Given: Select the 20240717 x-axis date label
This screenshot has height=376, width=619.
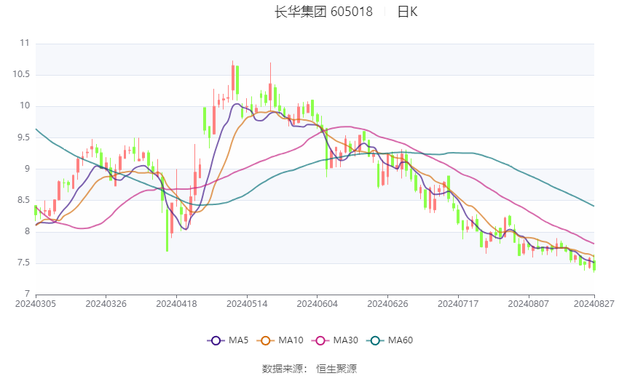Looking at the screenshot, I should click(x=458, y=304).
